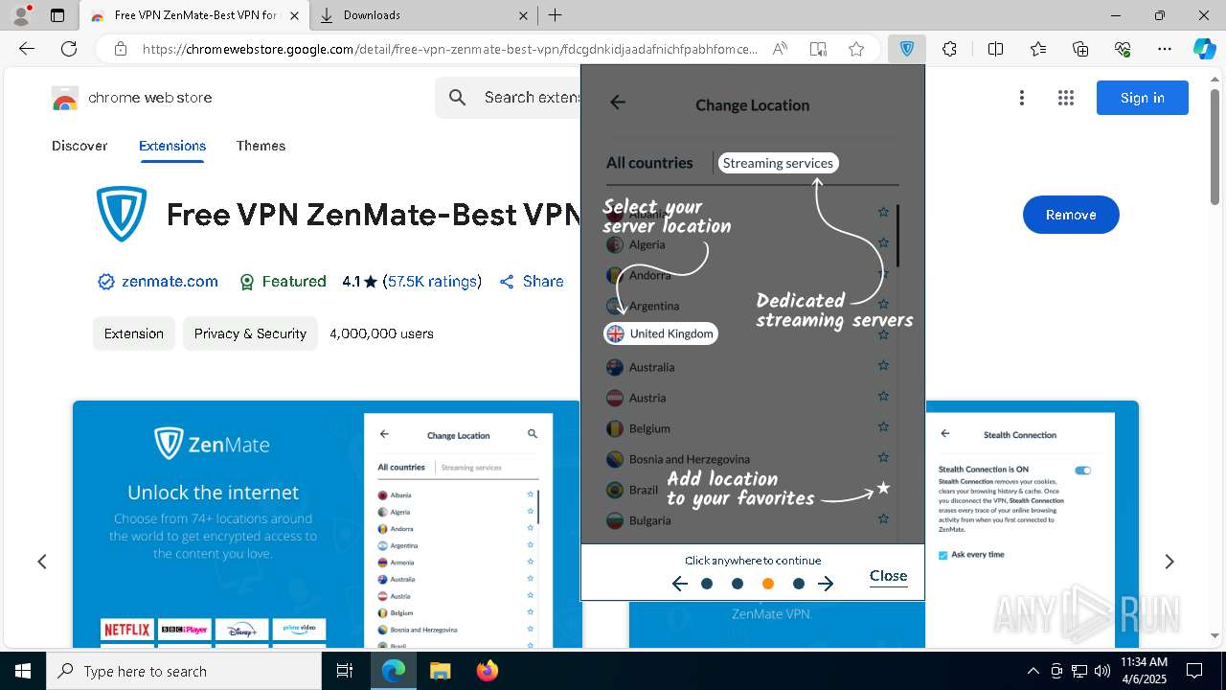Image resolution: width=1226 pixels, height=690 pixels.
Task: Toggle split screen in Edge
Action: point(995,49)
